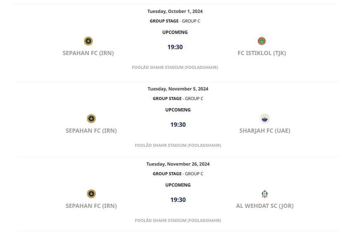Viewport: 359px width, 233px height.
Task: Select the Sepahan FC name in the October 1 fixture
Action: [88, 53]
